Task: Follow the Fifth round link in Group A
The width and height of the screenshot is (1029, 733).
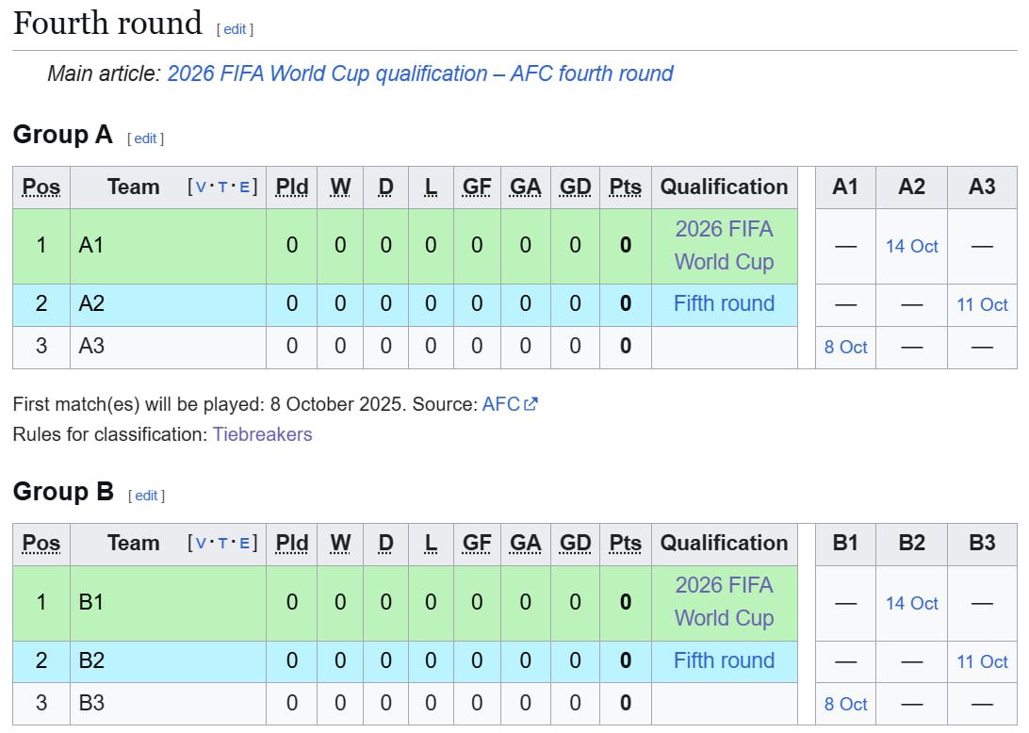Action: (x=724, y=303)
